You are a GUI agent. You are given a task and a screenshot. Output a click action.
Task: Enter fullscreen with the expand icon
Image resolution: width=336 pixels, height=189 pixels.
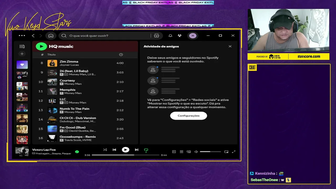(x=234, y=152)
